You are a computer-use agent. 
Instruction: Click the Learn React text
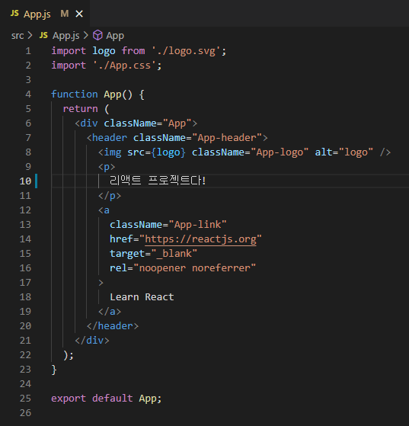click(x=142, y=297)
